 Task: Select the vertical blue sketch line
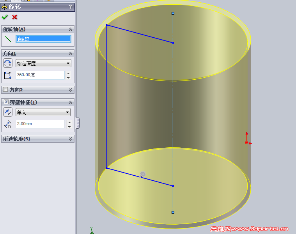[107, 96]
